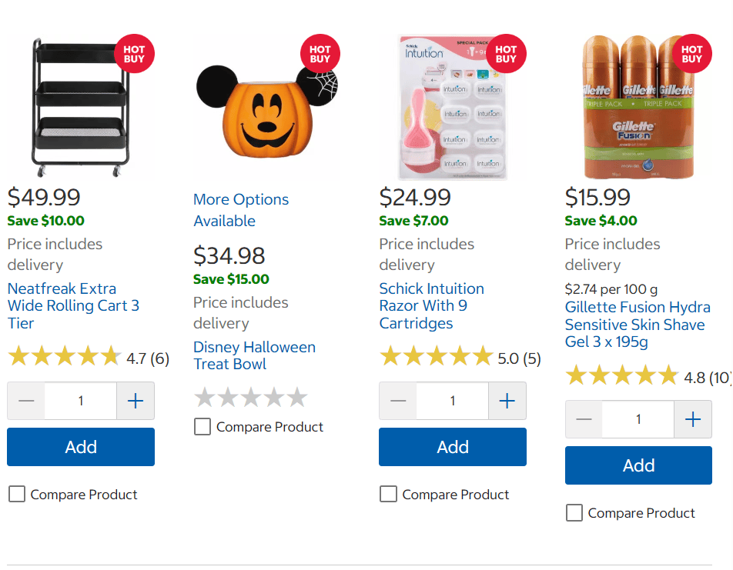733x570 pixels.
Task: Increase quantity of Gillette Fusion Shave Gel
Action: [x=693, y=419]
